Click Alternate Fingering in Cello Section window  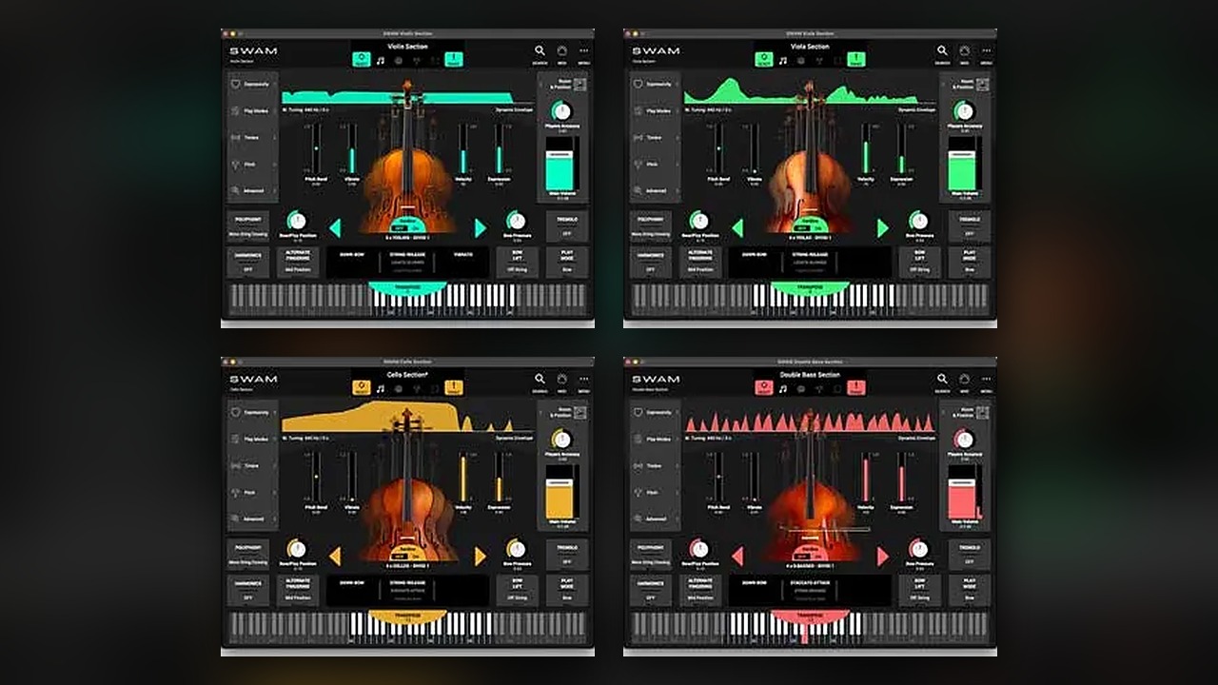pos(299,591)
